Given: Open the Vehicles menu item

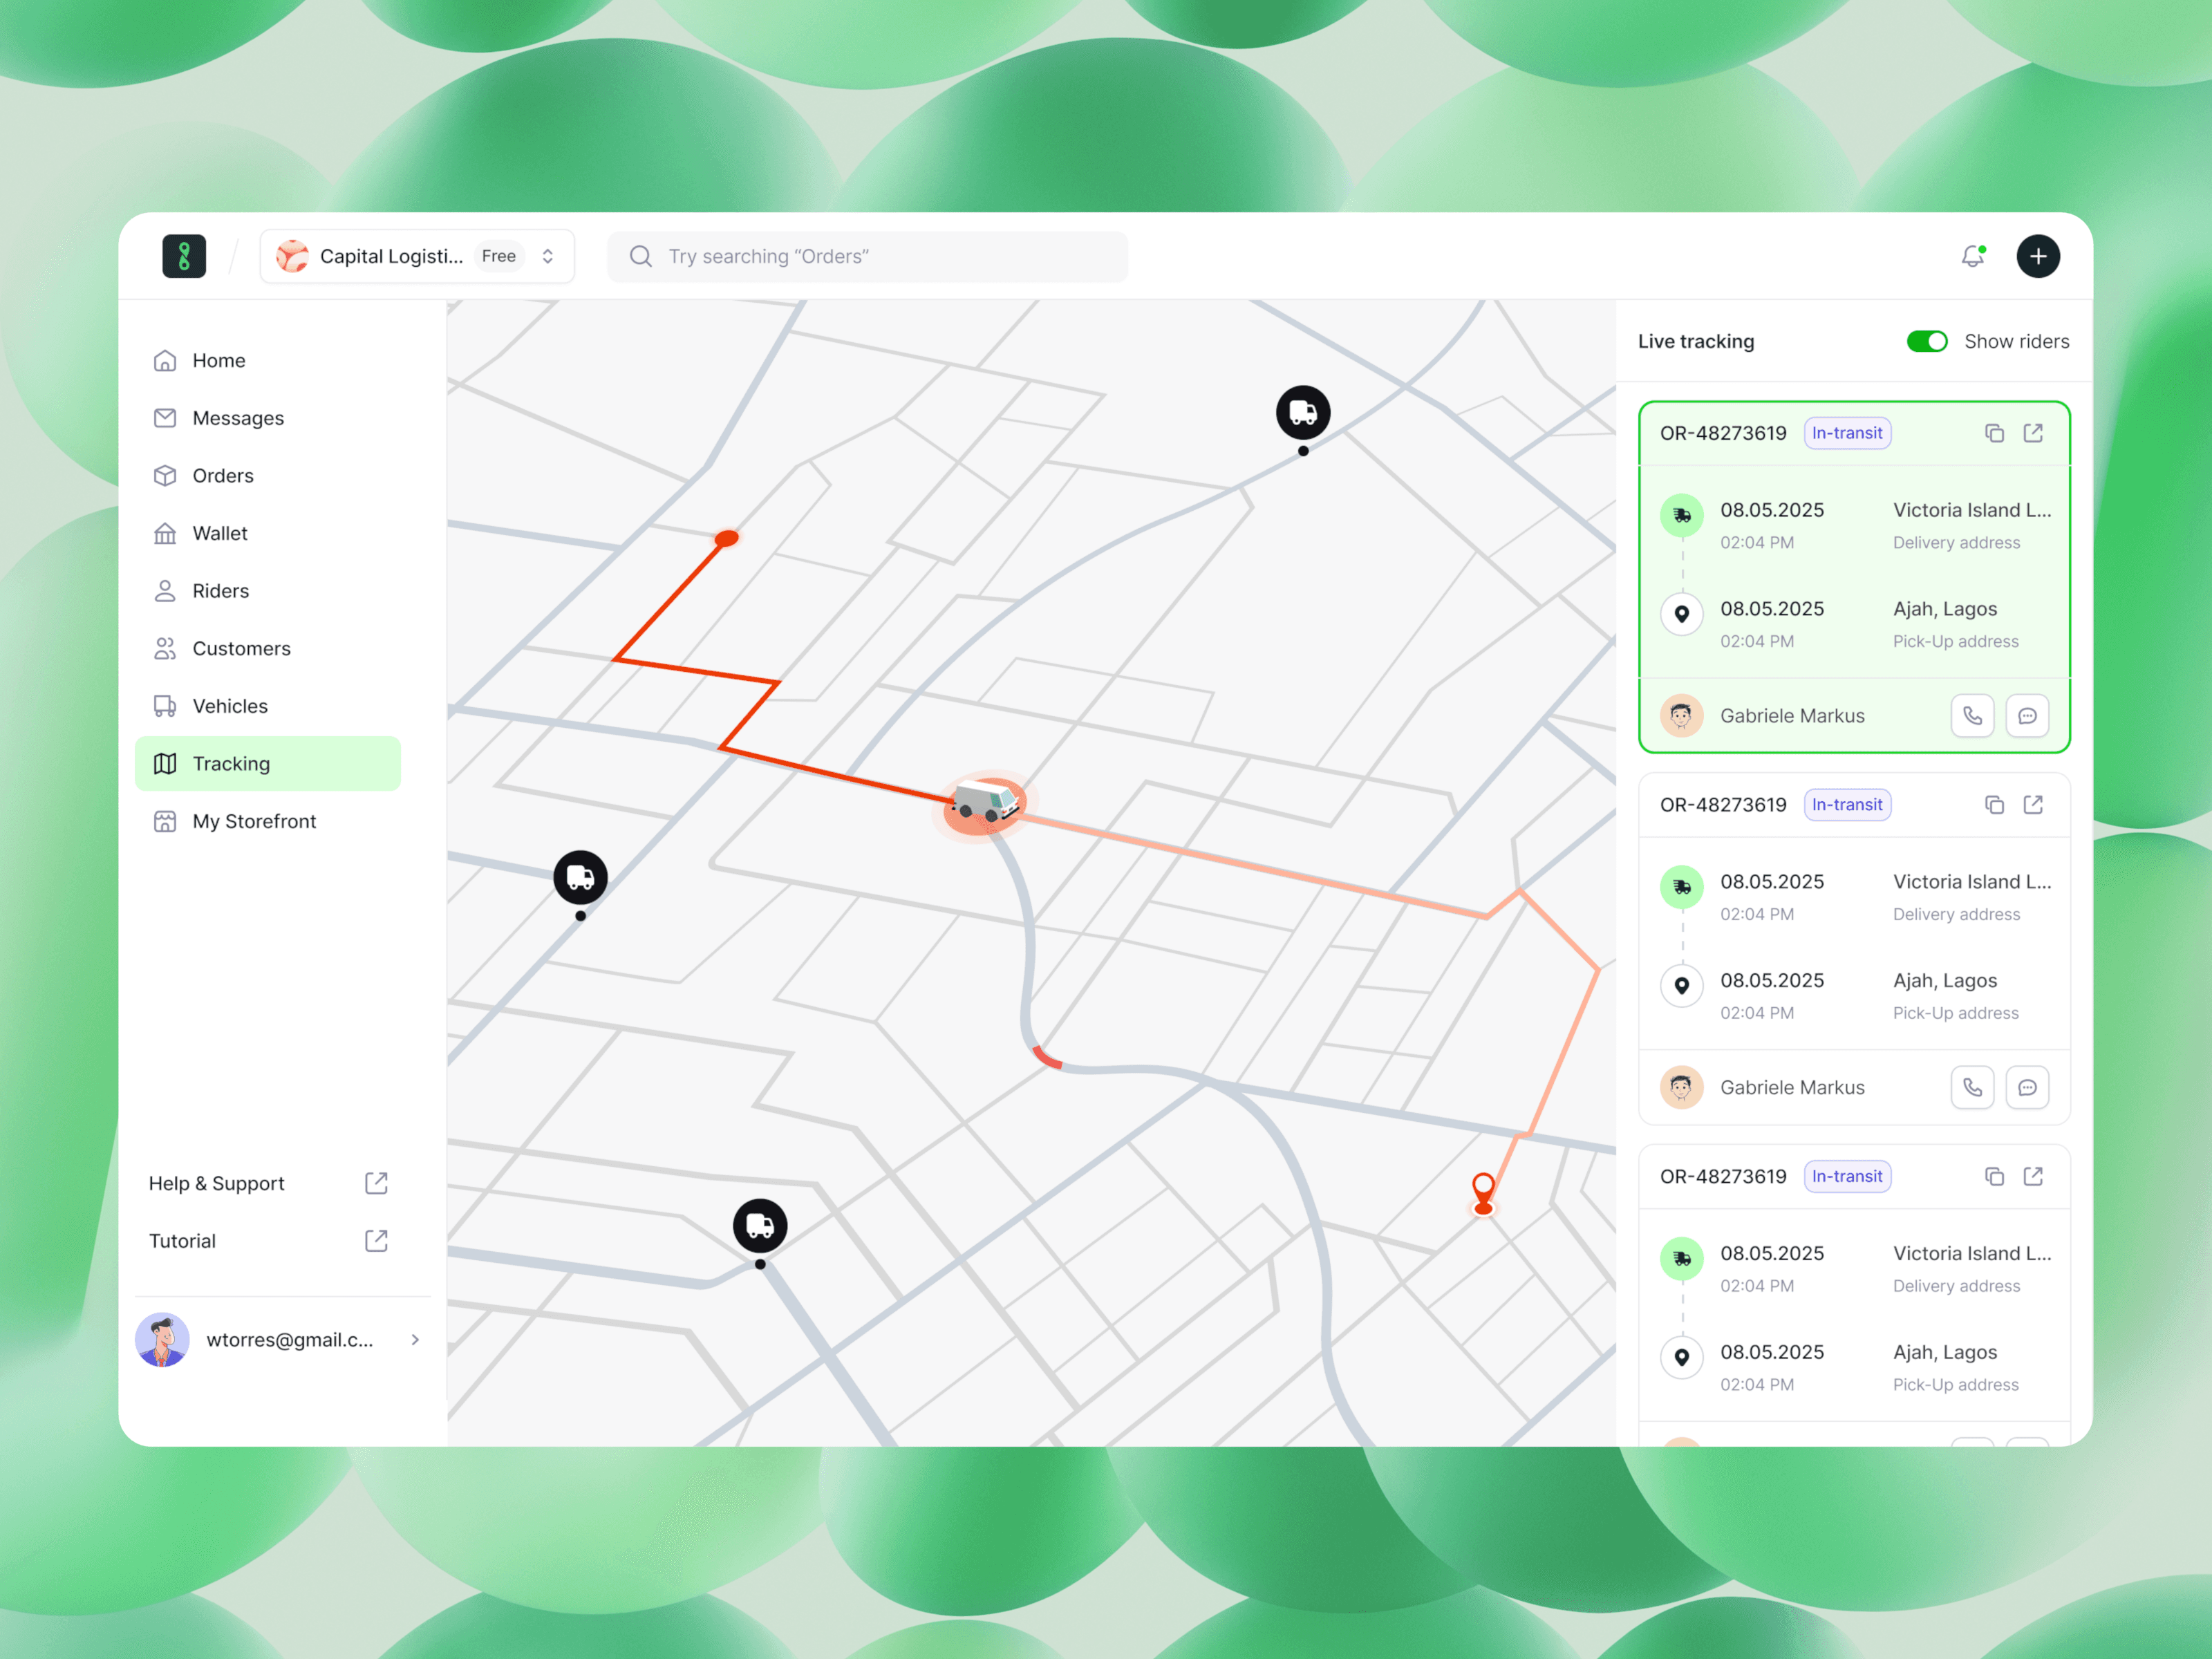Looking at the screenshot, I should click(230, 706).
